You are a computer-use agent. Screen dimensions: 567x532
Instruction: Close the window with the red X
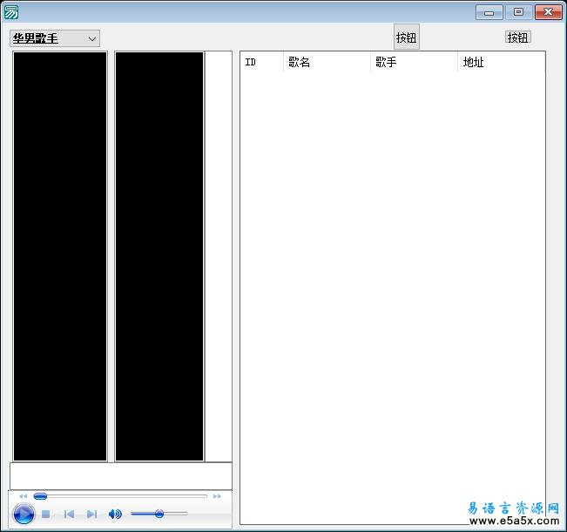[548, 12]
